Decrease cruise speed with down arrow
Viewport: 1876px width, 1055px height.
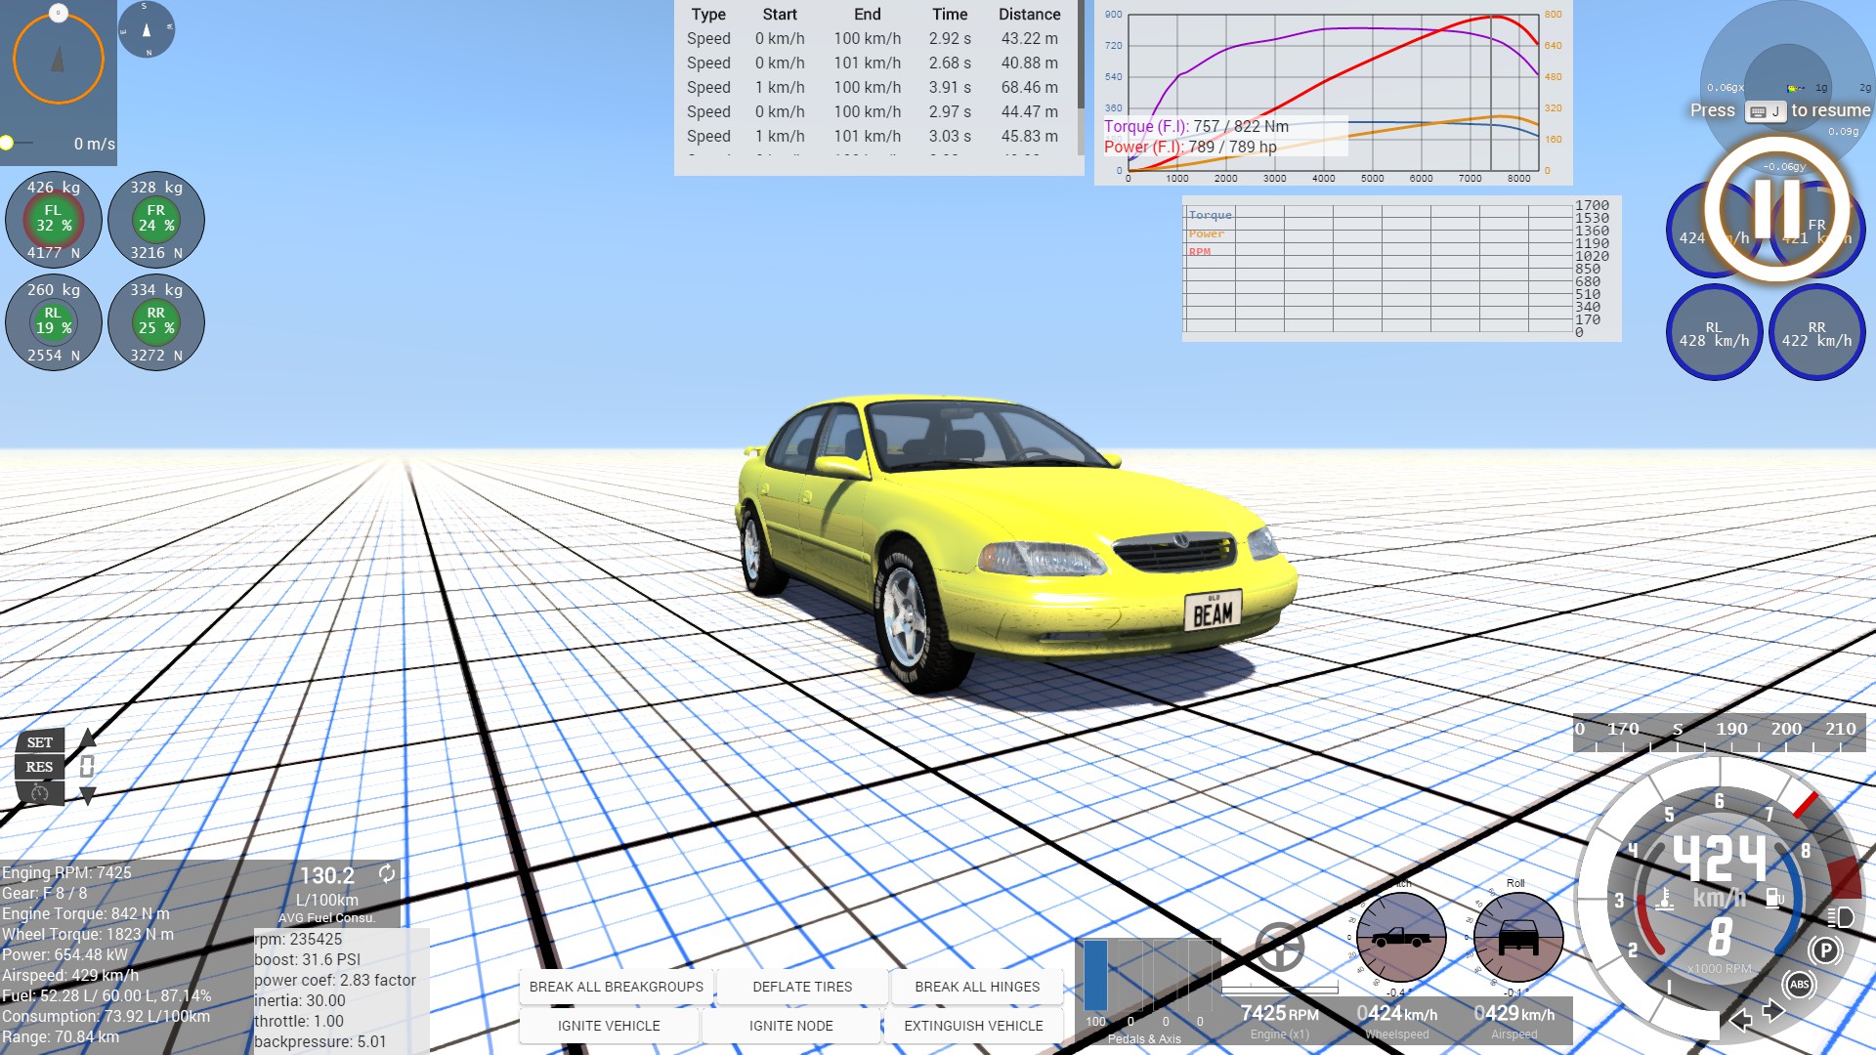click(x=88, y=796)
